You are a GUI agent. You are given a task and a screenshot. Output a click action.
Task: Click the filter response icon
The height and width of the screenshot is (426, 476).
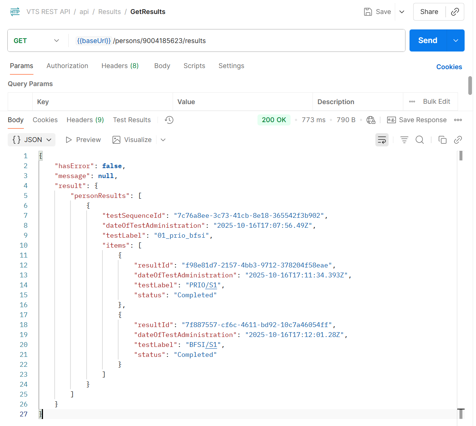tap(404, 140)
